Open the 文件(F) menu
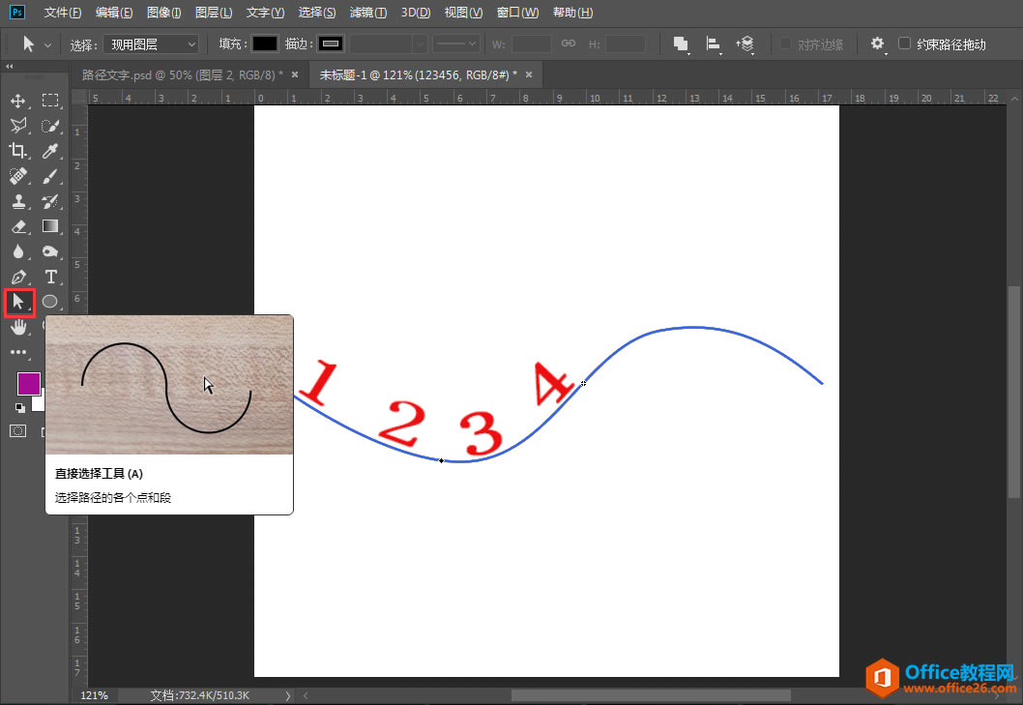 (x=63, y=13)
